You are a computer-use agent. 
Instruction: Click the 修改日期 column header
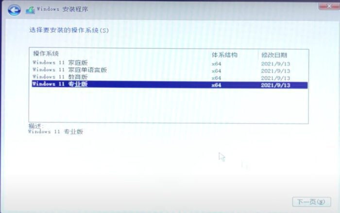(x=274, y=55)
